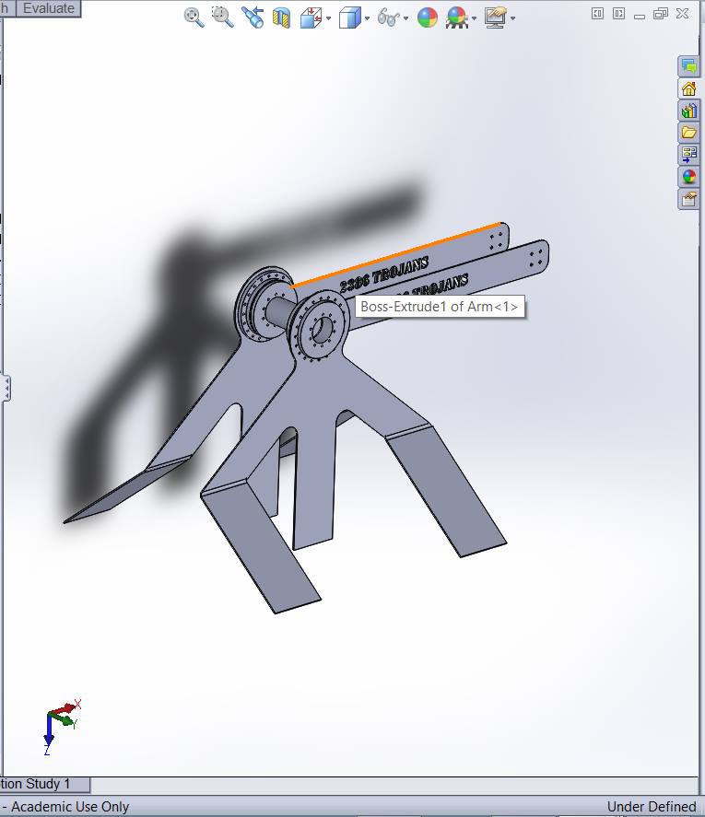Click the Apply Scene icon
Image resolution: width=705 pixels, height=817 pixels.
pyautogui.click(x=457, y=18)
